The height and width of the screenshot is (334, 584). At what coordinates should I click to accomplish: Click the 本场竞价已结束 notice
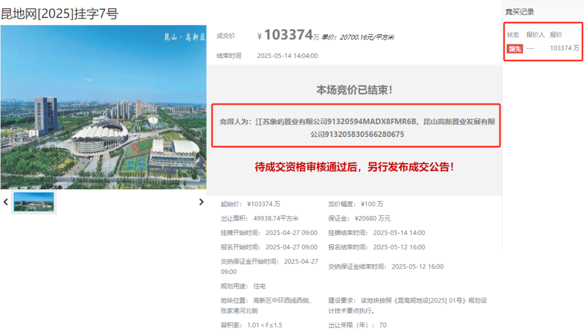click(x=354, y=90)
